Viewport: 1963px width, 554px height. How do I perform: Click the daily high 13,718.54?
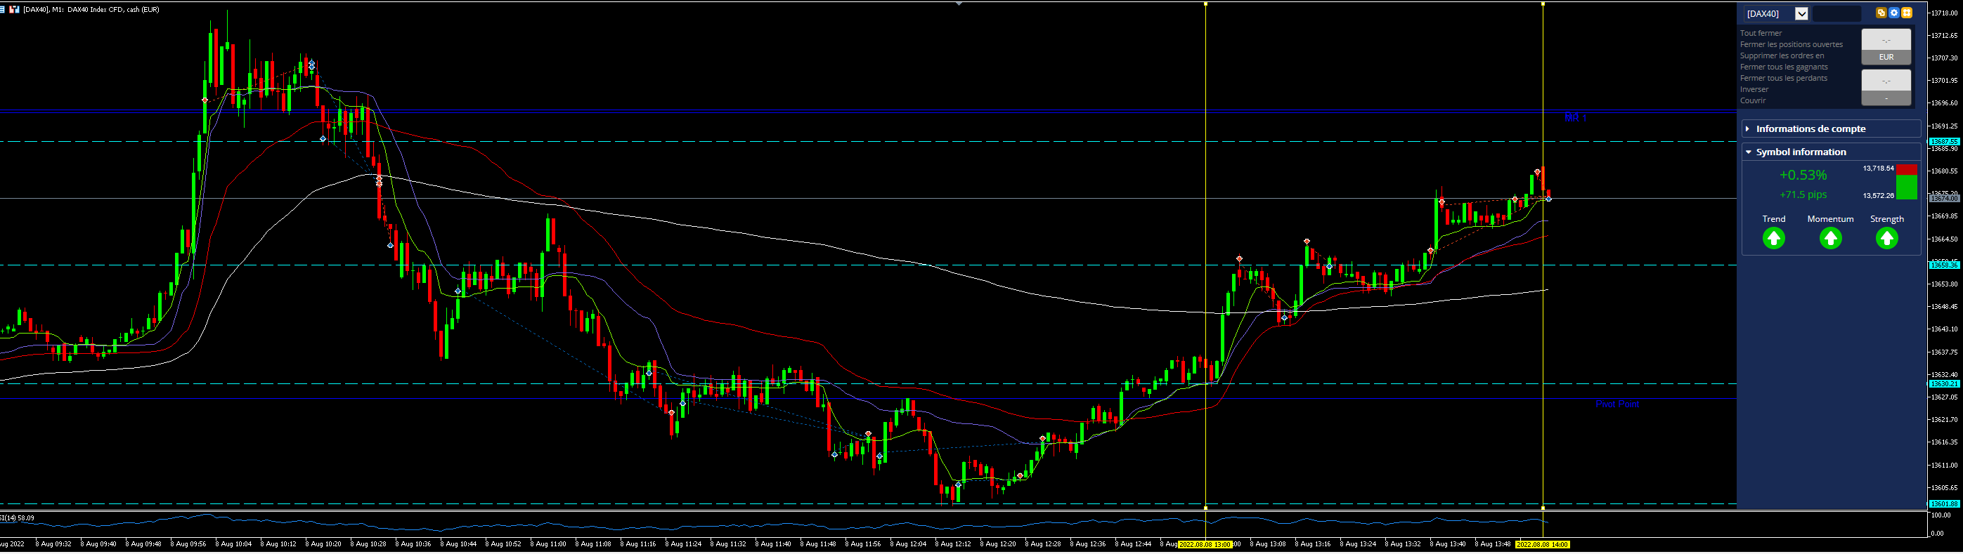click(1879, 169)
